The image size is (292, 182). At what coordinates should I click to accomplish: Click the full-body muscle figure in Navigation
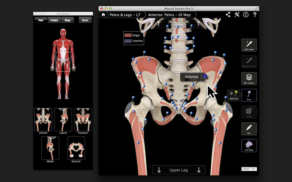coord(63,64)
